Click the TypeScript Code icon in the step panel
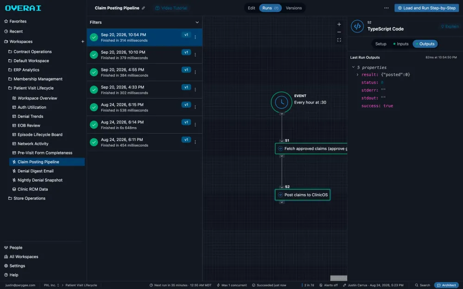This screenshot has width=463, height=289. pos(357,26)
